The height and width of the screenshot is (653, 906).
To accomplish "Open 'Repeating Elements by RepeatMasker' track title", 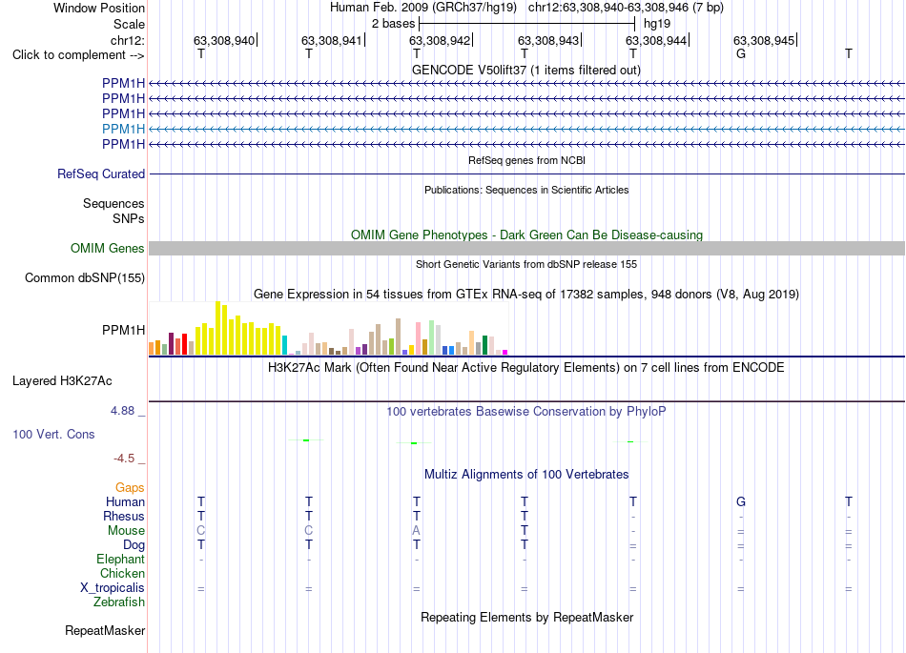I will pyautogui.click(x=526, y=617).
